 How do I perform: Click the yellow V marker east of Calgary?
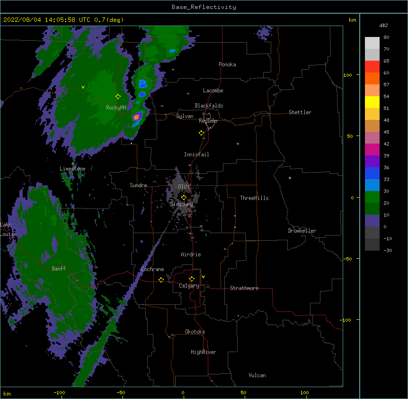[x=203, y=277]
